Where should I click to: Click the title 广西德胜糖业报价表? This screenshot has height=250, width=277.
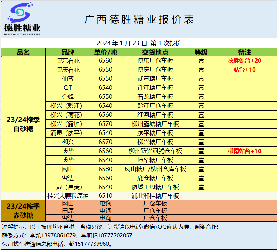(139, 19)
